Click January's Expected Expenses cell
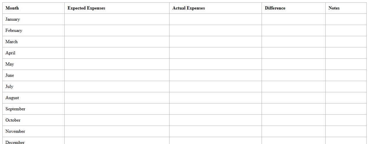Image resolution: width=369 pixels, height=144 pixels. 117,19
